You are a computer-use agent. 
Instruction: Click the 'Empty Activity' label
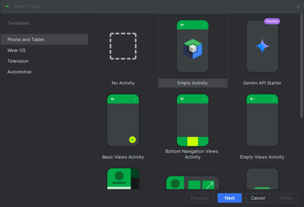[x=192, y=83]
